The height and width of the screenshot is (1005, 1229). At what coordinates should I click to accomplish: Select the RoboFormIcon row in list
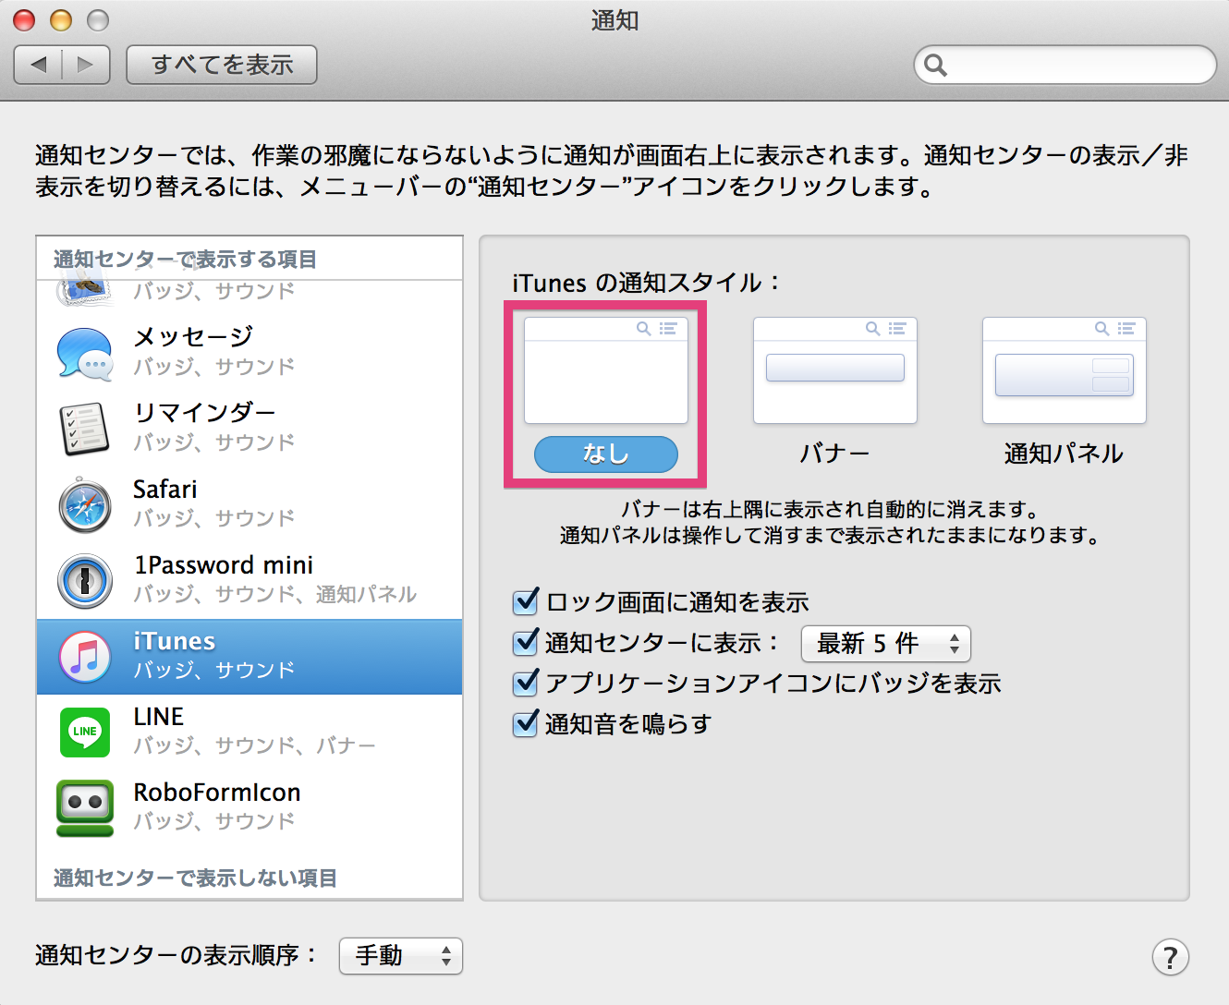(x=249, y=808)
